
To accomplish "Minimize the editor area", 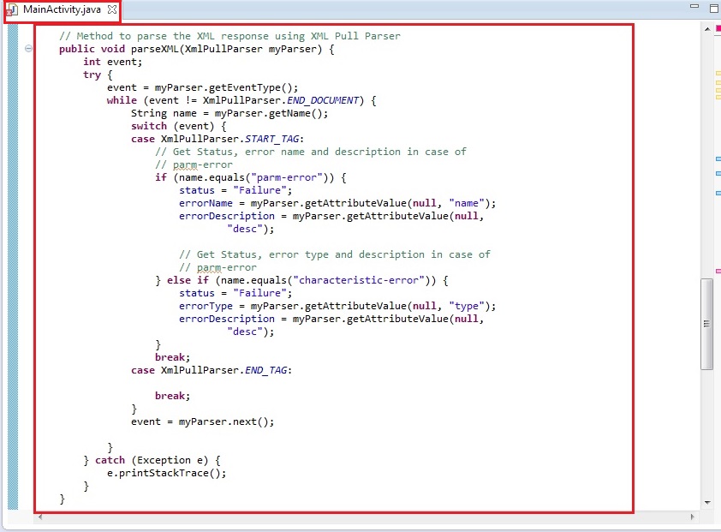I will click(x=694, y=8).
